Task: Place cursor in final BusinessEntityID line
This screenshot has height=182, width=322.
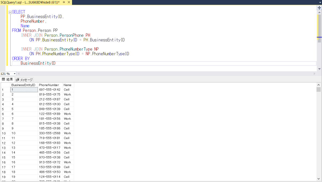Action: click(x=38, y=64)
